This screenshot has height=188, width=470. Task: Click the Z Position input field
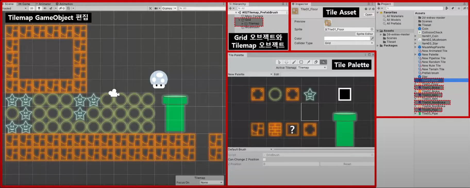[x=291, y=164]
